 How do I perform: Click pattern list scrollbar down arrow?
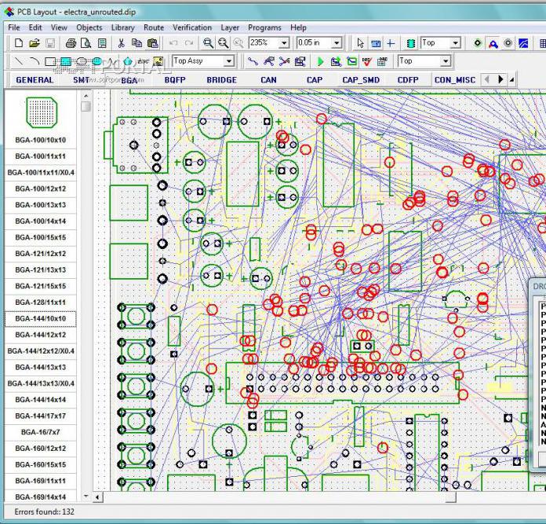86,496
